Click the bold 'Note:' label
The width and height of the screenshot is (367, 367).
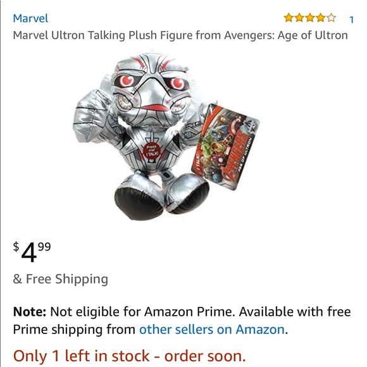(30, 312)
